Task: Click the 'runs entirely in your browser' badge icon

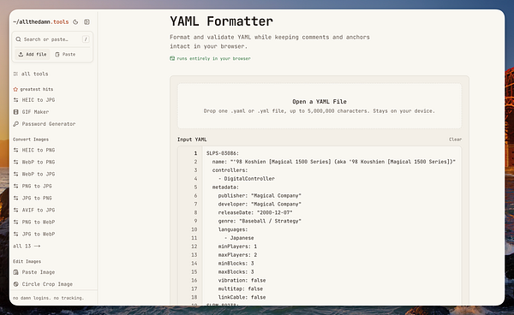Action: [x=172, y=58]
